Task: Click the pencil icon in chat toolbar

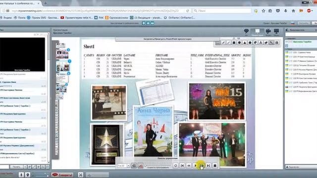Action: click(x=34, y=167)
